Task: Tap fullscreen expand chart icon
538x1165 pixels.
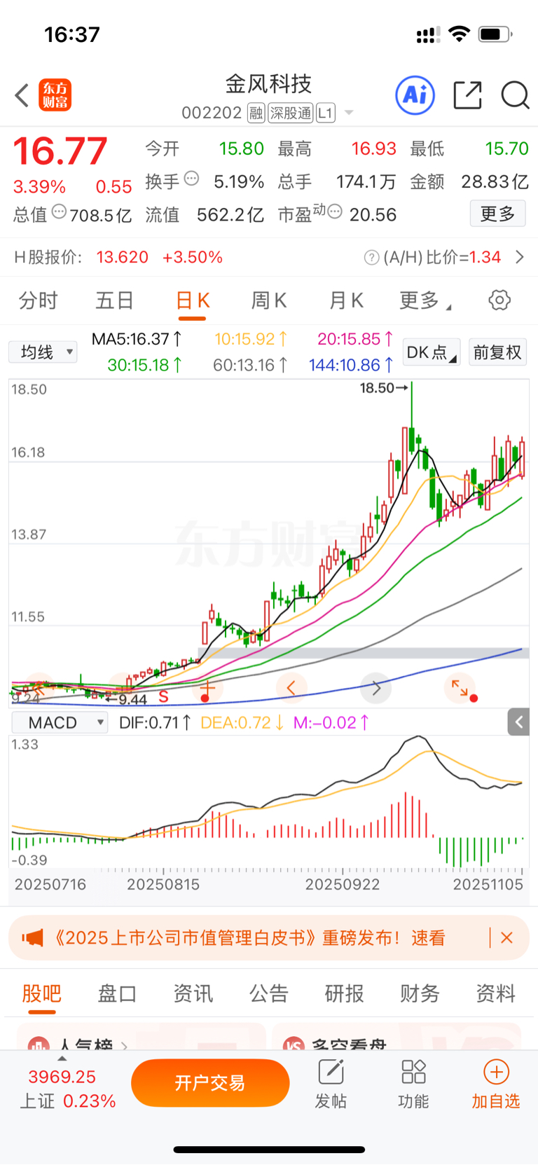Action: pyautogui.click(x=460, y=689)
